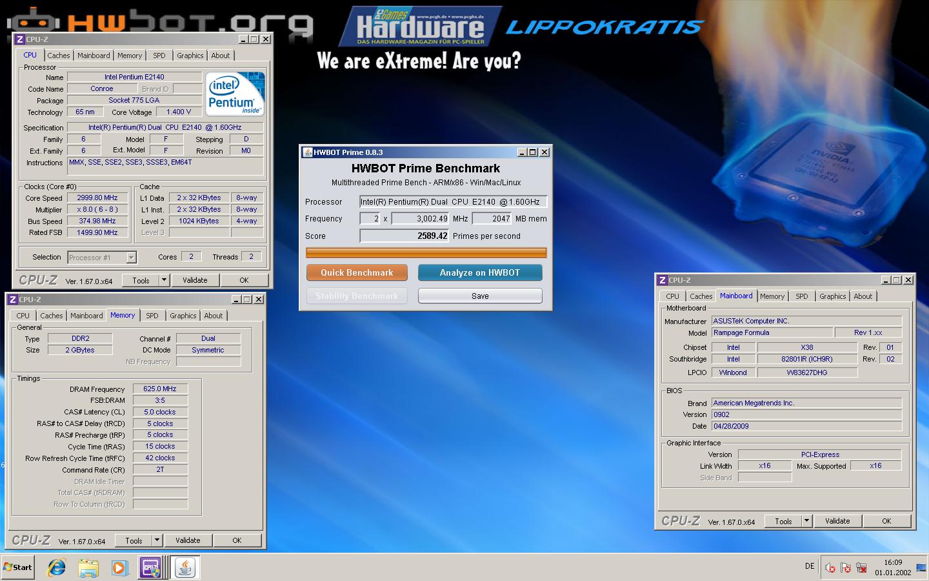The width and height of the screenshot is (929, 581).
Task: Launch Windows Media Player from the taskbar
Action: 119,567
